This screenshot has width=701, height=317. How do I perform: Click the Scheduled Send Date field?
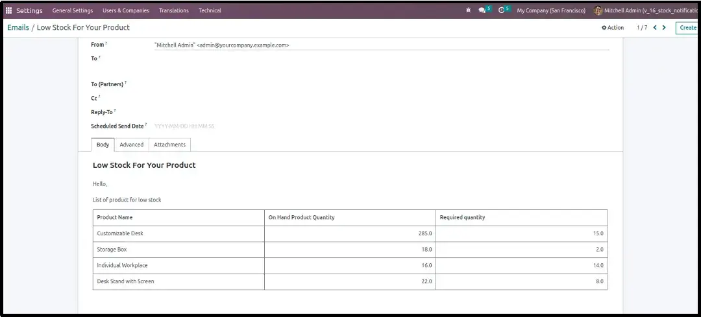pyautogui.click(x=382, y=126)
